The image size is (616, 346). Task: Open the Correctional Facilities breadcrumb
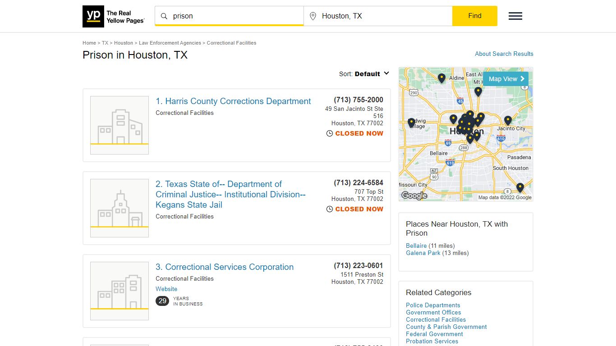pyautogui.click(x=231, y=43)
